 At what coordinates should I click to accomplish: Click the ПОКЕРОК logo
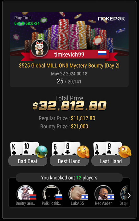click(112, 19)
